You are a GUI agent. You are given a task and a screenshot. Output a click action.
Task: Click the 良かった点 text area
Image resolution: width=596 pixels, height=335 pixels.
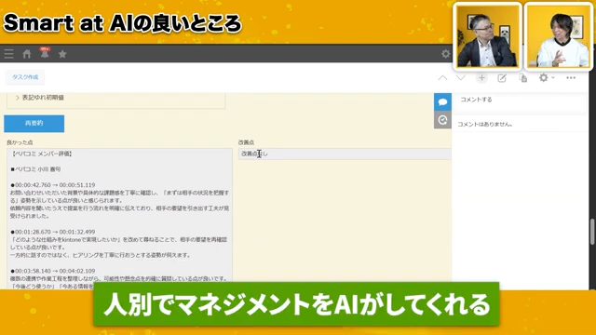point(119,219)
